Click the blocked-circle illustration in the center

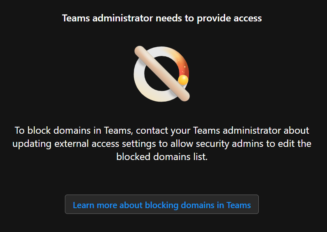tap(161, 74)
